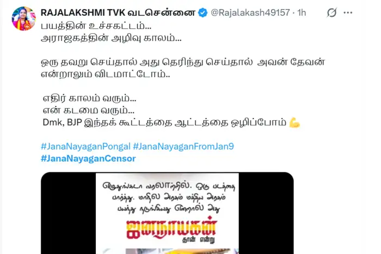Click the line அராஜகத்தின் அழிவு காலம்
381x254 pixels.
click(111, 38)
